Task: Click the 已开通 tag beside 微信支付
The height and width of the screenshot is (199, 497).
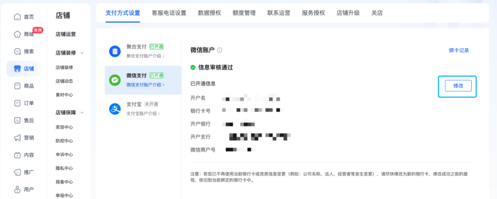Action: [156, 76]
